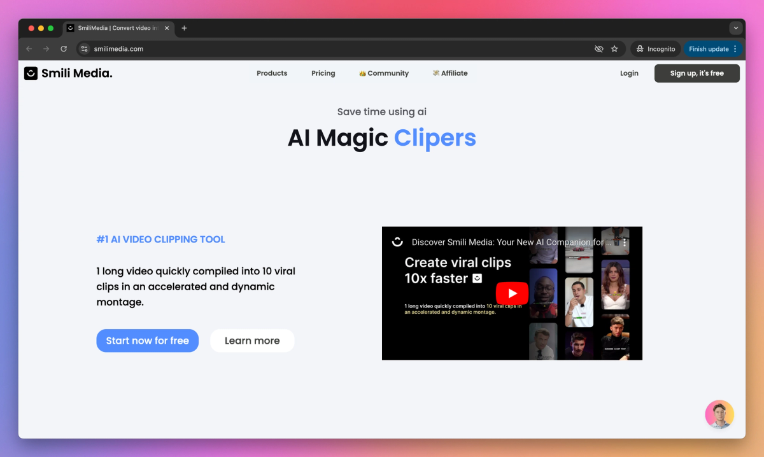Image resolution: width=764 pixels, height=457 pixels.
Task: Open the Affiliate page
Action: [450, 73]
